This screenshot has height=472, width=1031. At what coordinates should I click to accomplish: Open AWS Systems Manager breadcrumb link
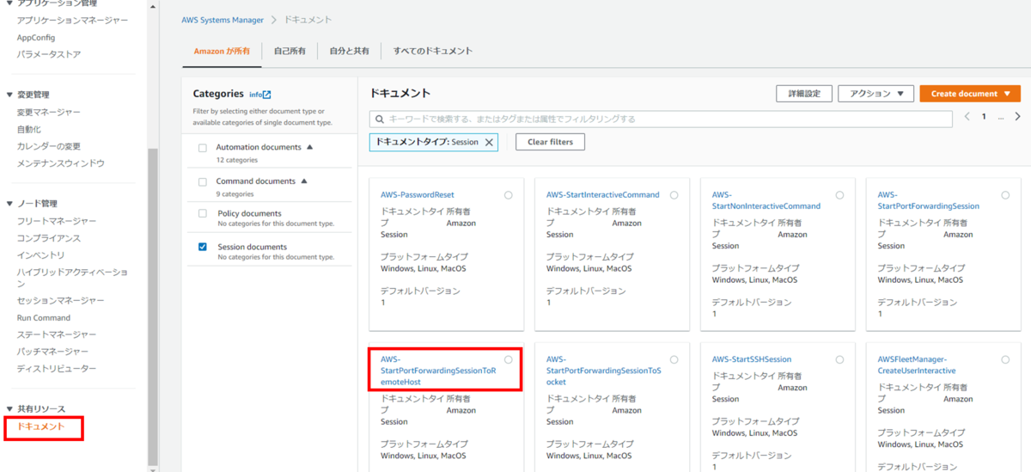pyautogui.click(x=223, y=19)
